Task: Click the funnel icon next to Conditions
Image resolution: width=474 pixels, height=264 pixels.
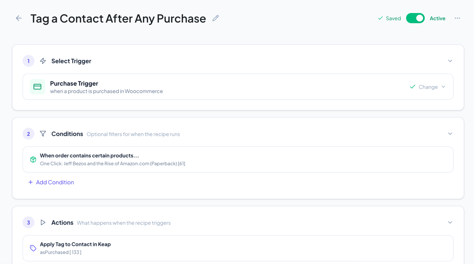Action: coord(43,133)
